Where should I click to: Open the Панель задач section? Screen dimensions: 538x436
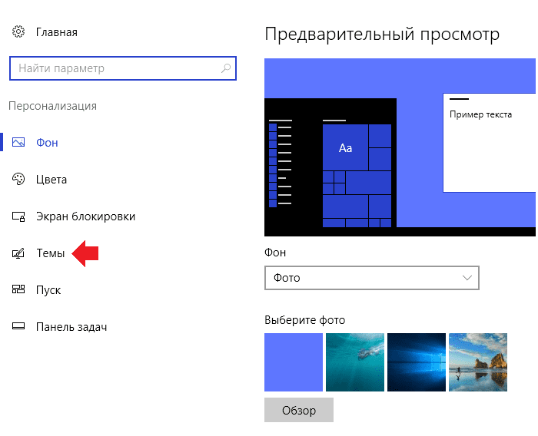[71, 327]
